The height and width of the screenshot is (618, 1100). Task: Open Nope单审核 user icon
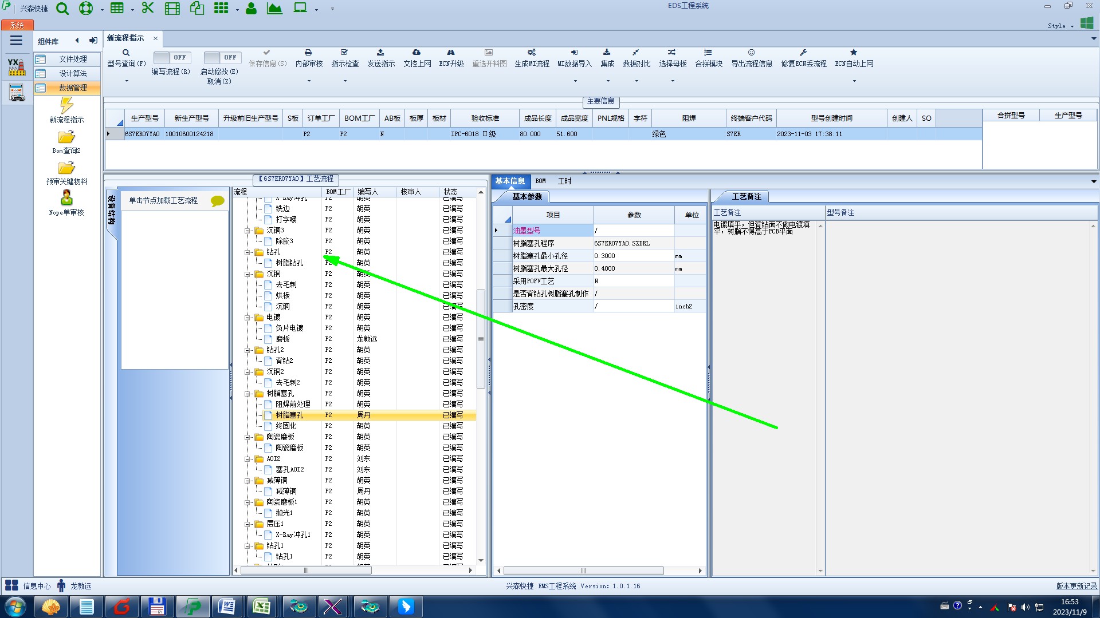pyautogui.click(x=66, y=198)
